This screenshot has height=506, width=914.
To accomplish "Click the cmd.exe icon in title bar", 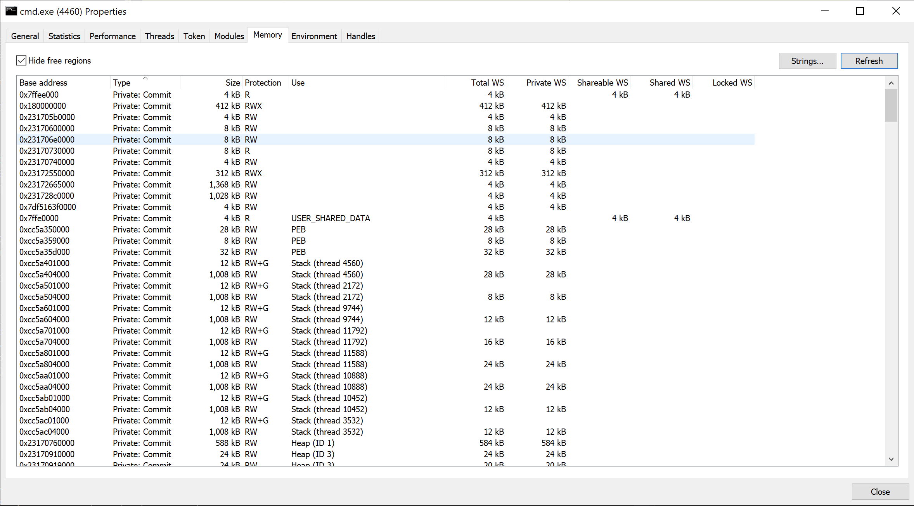I will pyautogui.click(x=11, y=11).
